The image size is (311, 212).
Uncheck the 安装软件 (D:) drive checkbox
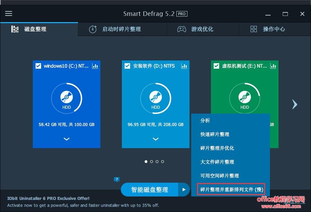point(127,66)
